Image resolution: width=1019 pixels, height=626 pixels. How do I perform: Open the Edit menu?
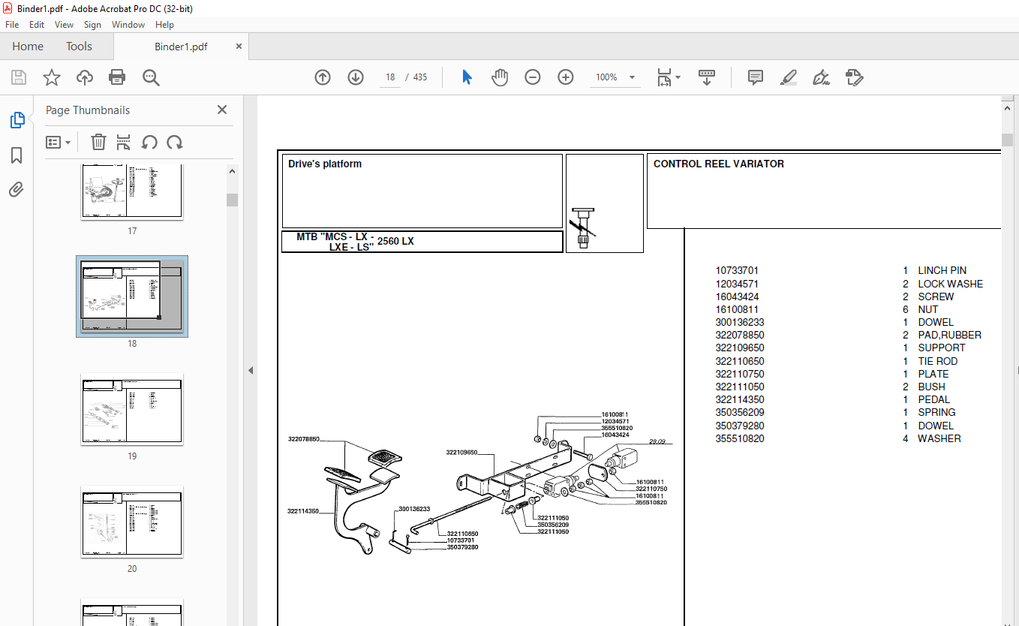(x=37, y=25)
